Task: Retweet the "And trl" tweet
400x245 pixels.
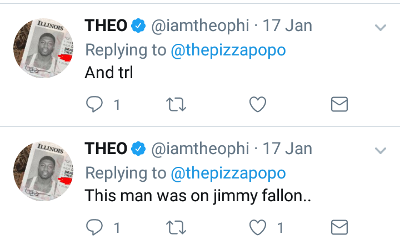Action: [x=176, y=104]
